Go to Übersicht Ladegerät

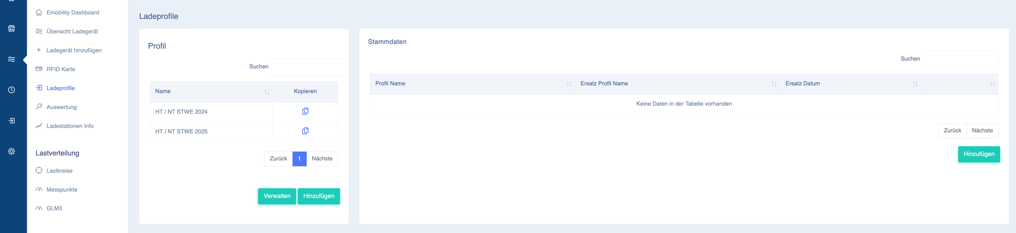click(x=72, y=31)
